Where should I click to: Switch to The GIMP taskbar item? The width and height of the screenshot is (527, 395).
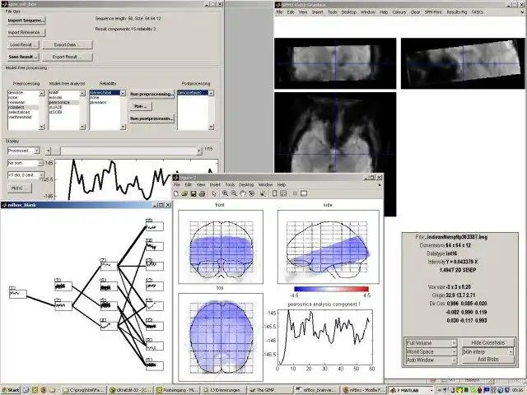(270, 390)
